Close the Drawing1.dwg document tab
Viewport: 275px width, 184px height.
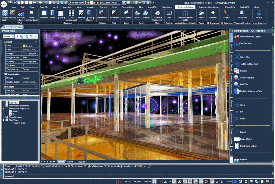[21, 27]
